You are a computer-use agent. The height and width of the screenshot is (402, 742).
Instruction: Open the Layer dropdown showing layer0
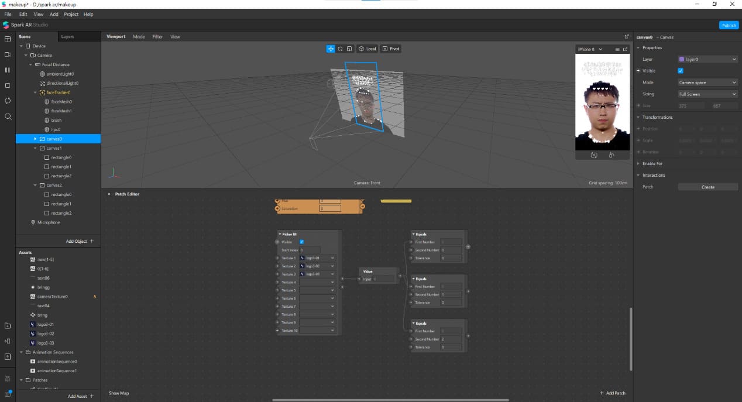[708, 59]
